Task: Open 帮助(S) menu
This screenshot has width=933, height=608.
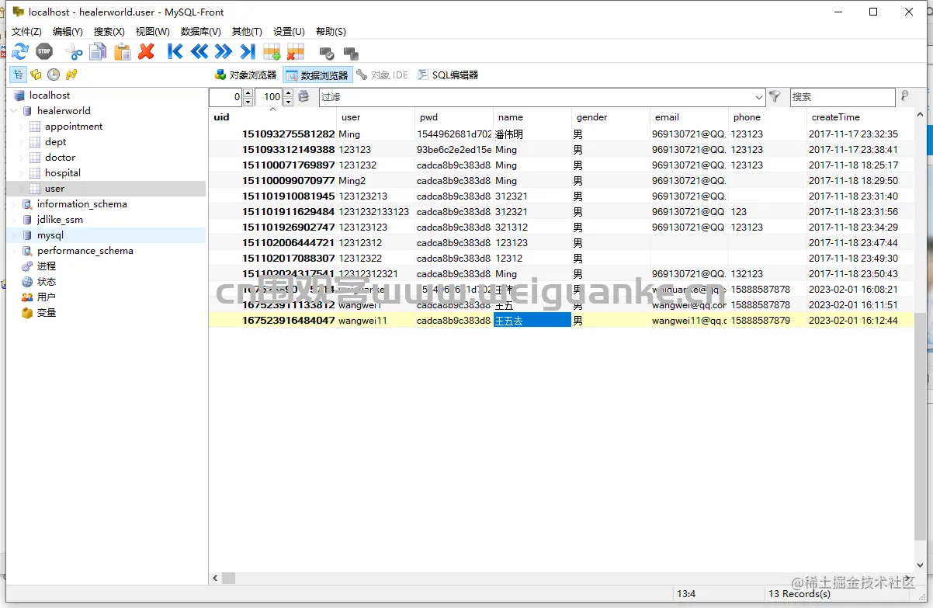Action: 331,31
